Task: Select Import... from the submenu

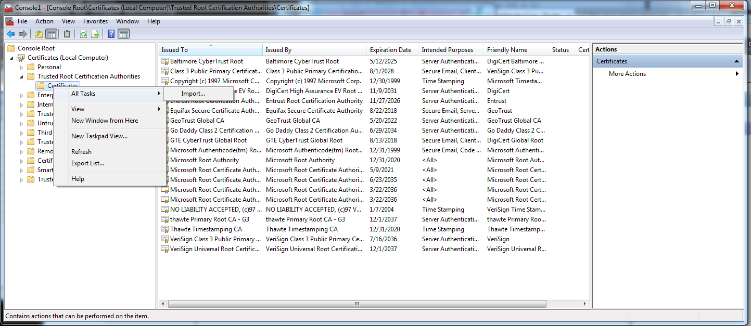Action: [x=198, y=94]
